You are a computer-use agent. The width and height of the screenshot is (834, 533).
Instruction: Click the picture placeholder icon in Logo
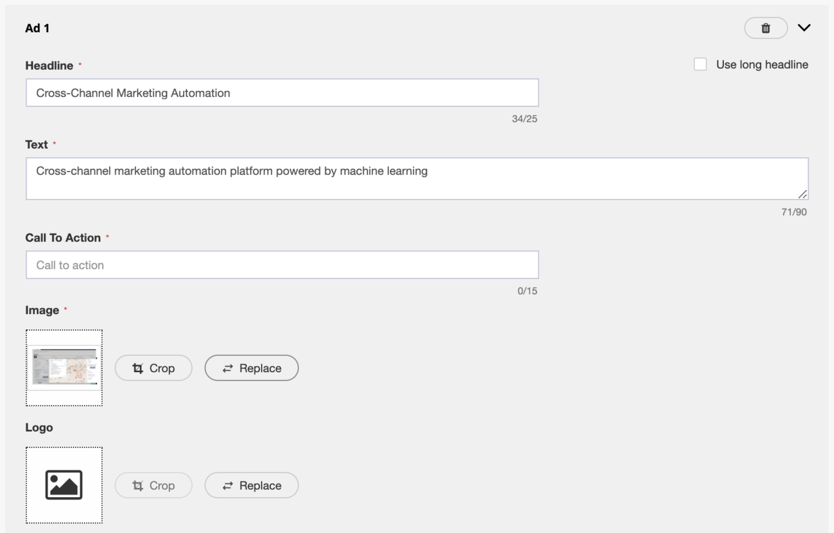pos(64,485)
